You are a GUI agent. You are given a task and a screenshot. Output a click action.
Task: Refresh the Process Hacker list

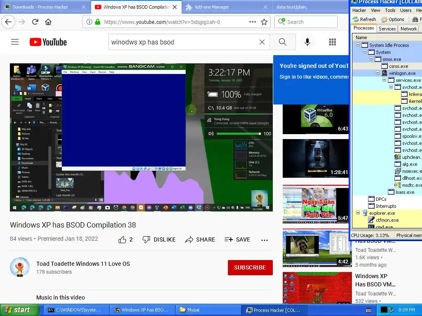coord(364,19)
